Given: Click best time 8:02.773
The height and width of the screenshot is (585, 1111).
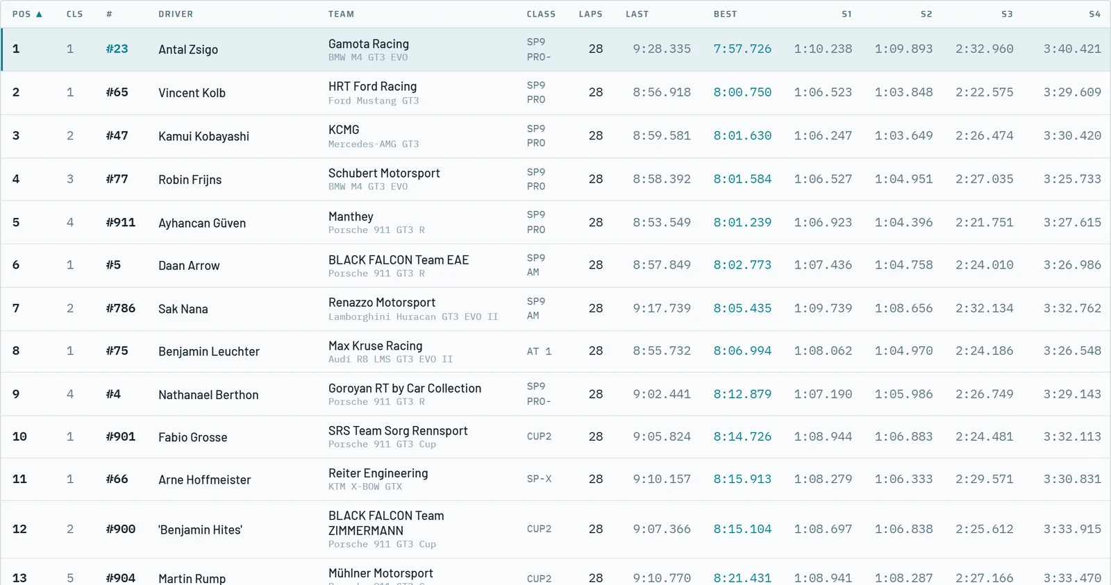Looking at the screenshot, I should [x=742, y=264].
